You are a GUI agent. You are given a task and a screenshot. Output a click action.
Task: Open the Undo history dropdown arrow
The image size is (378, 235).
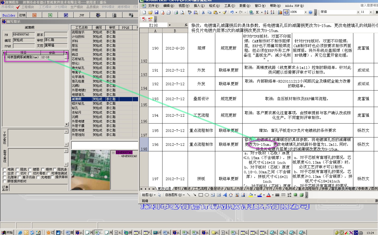point(236,12)
